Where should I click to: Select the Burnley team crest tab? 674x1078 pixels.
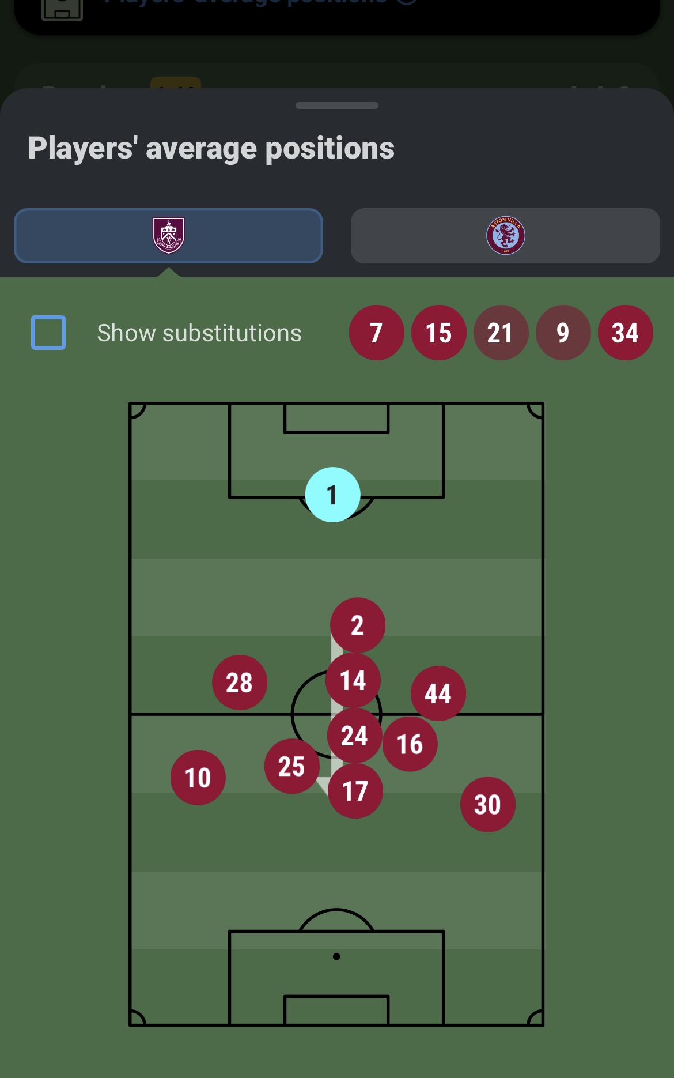pos(168,236)
